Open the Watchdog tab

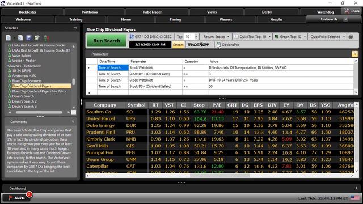coord(325,12)
